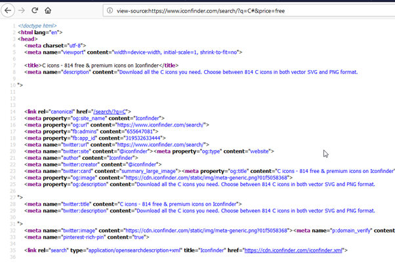The height and width of the screenshot is (270, 395).
Task: Click the viewport content value
Action: click(x=175, y=52)
